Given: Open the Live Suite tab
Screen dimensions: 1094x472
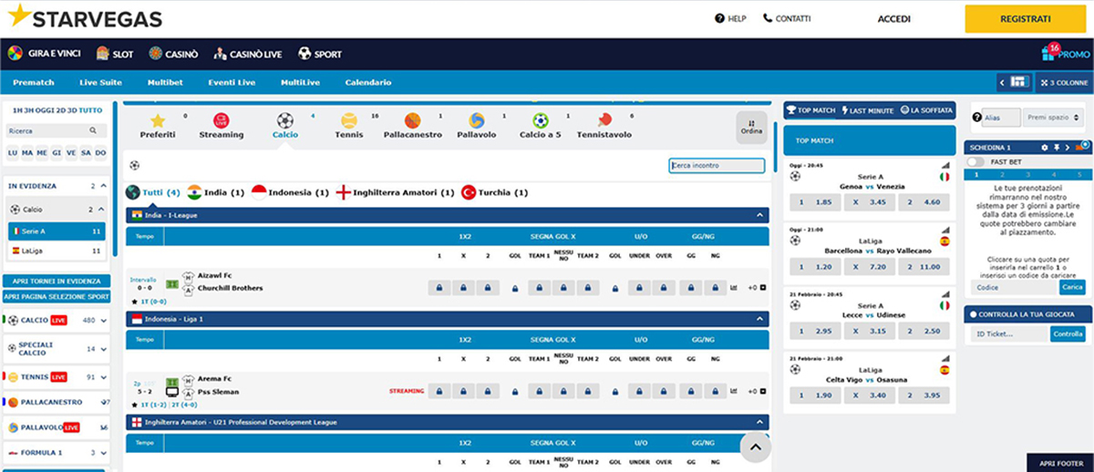Looking at the screenshot, I should [100, 82].
